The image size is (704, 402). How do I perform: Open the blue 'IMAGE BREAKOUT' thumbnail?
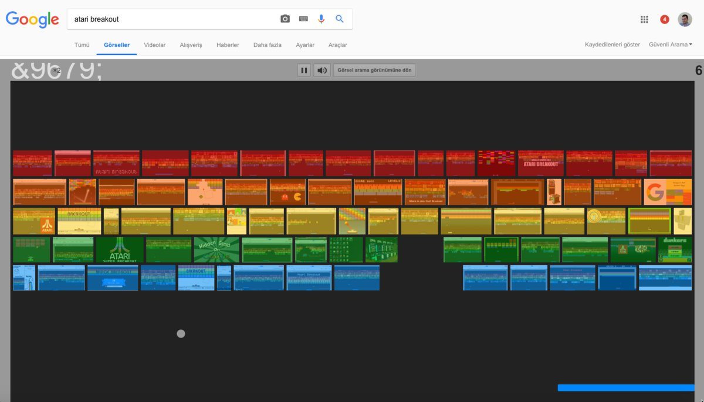(113, 278)
